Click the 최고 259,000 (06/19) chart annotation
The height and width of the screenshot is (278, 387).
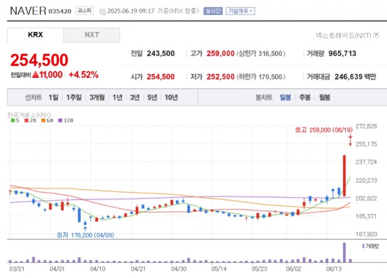pyautogui.click(x=324, y=130)
